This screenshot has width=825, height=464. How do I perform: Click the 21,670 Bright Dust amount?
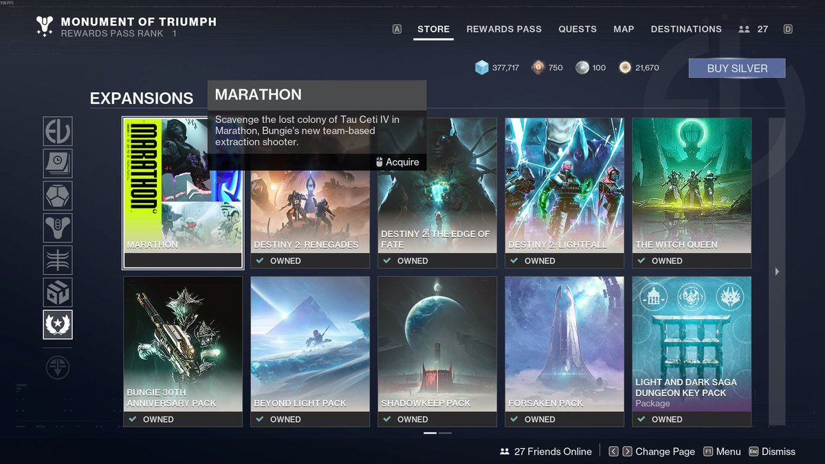[x=647, y=68]
